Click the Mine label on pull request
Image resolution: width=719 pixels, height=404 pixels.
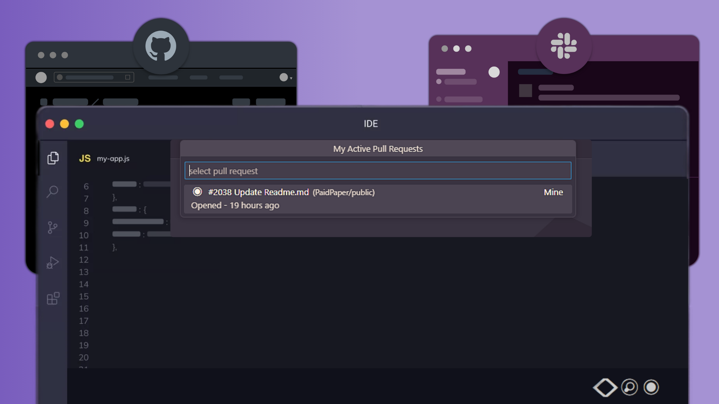[553, 192]
